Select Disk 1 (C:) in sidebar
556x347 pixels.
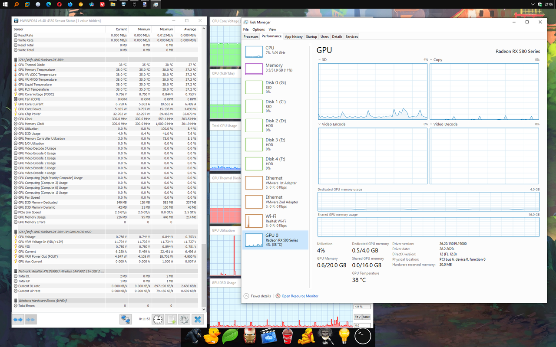[275, 106]
